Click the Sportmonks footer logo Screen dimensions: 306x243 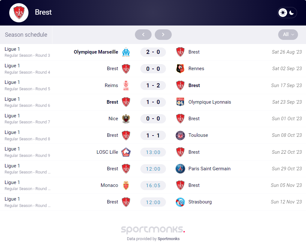[153, 230]
